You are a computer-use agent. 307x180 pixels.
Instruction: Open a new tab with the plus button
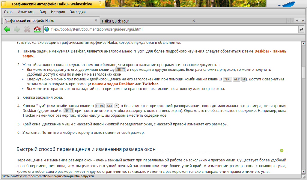click(297, 21)
